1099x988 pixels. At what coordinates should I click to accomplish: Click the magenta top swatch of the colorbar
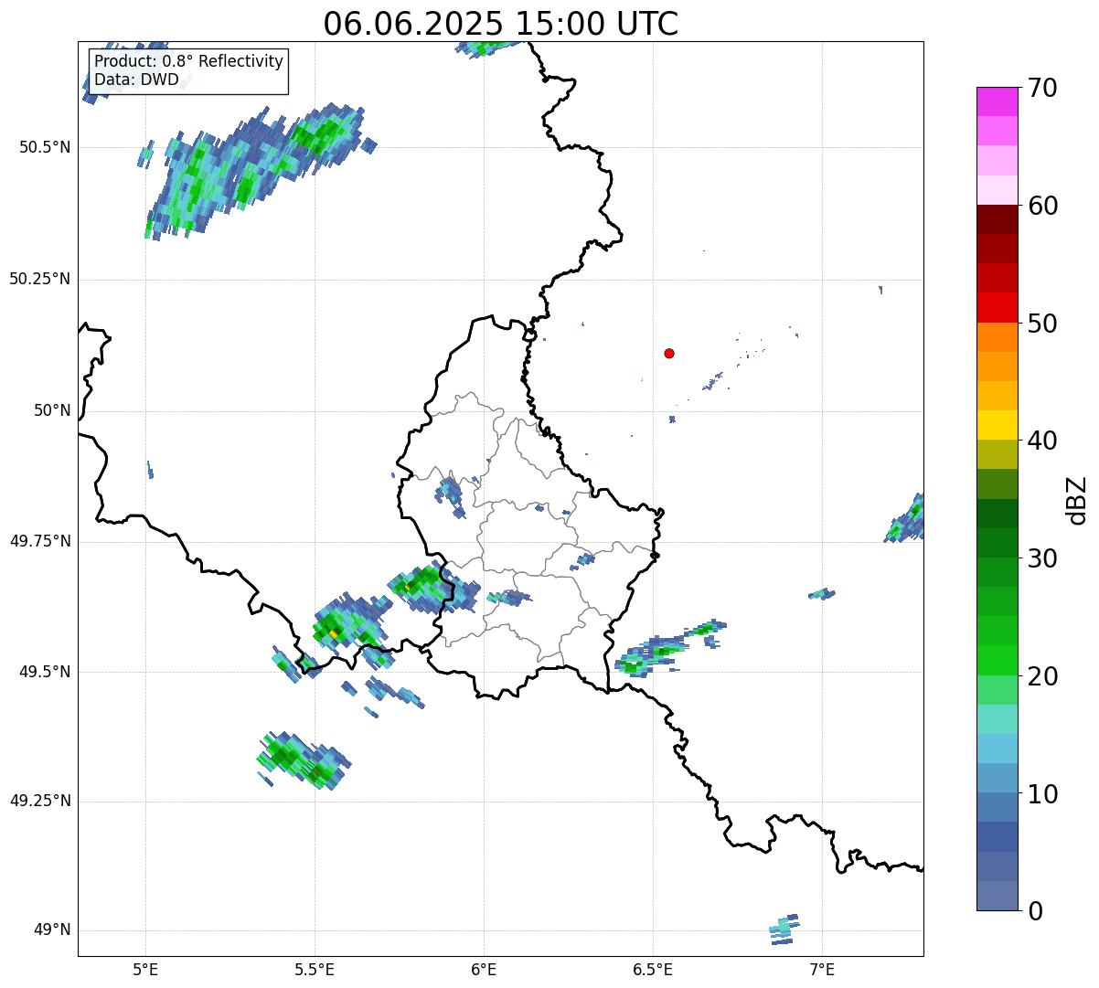(998, 101)
